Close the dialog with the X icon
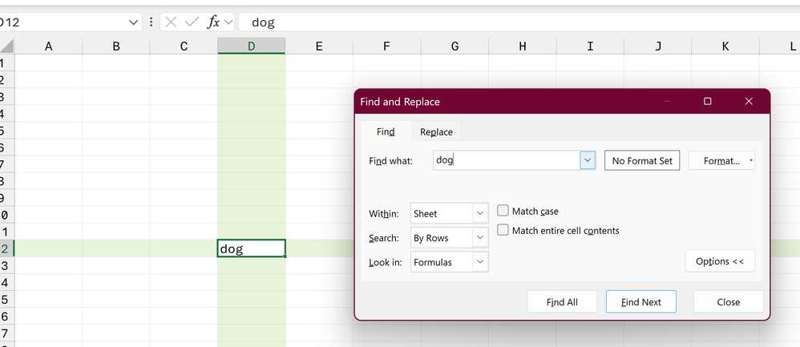This screenshot has height=347, width=800. tap(749, 102)
